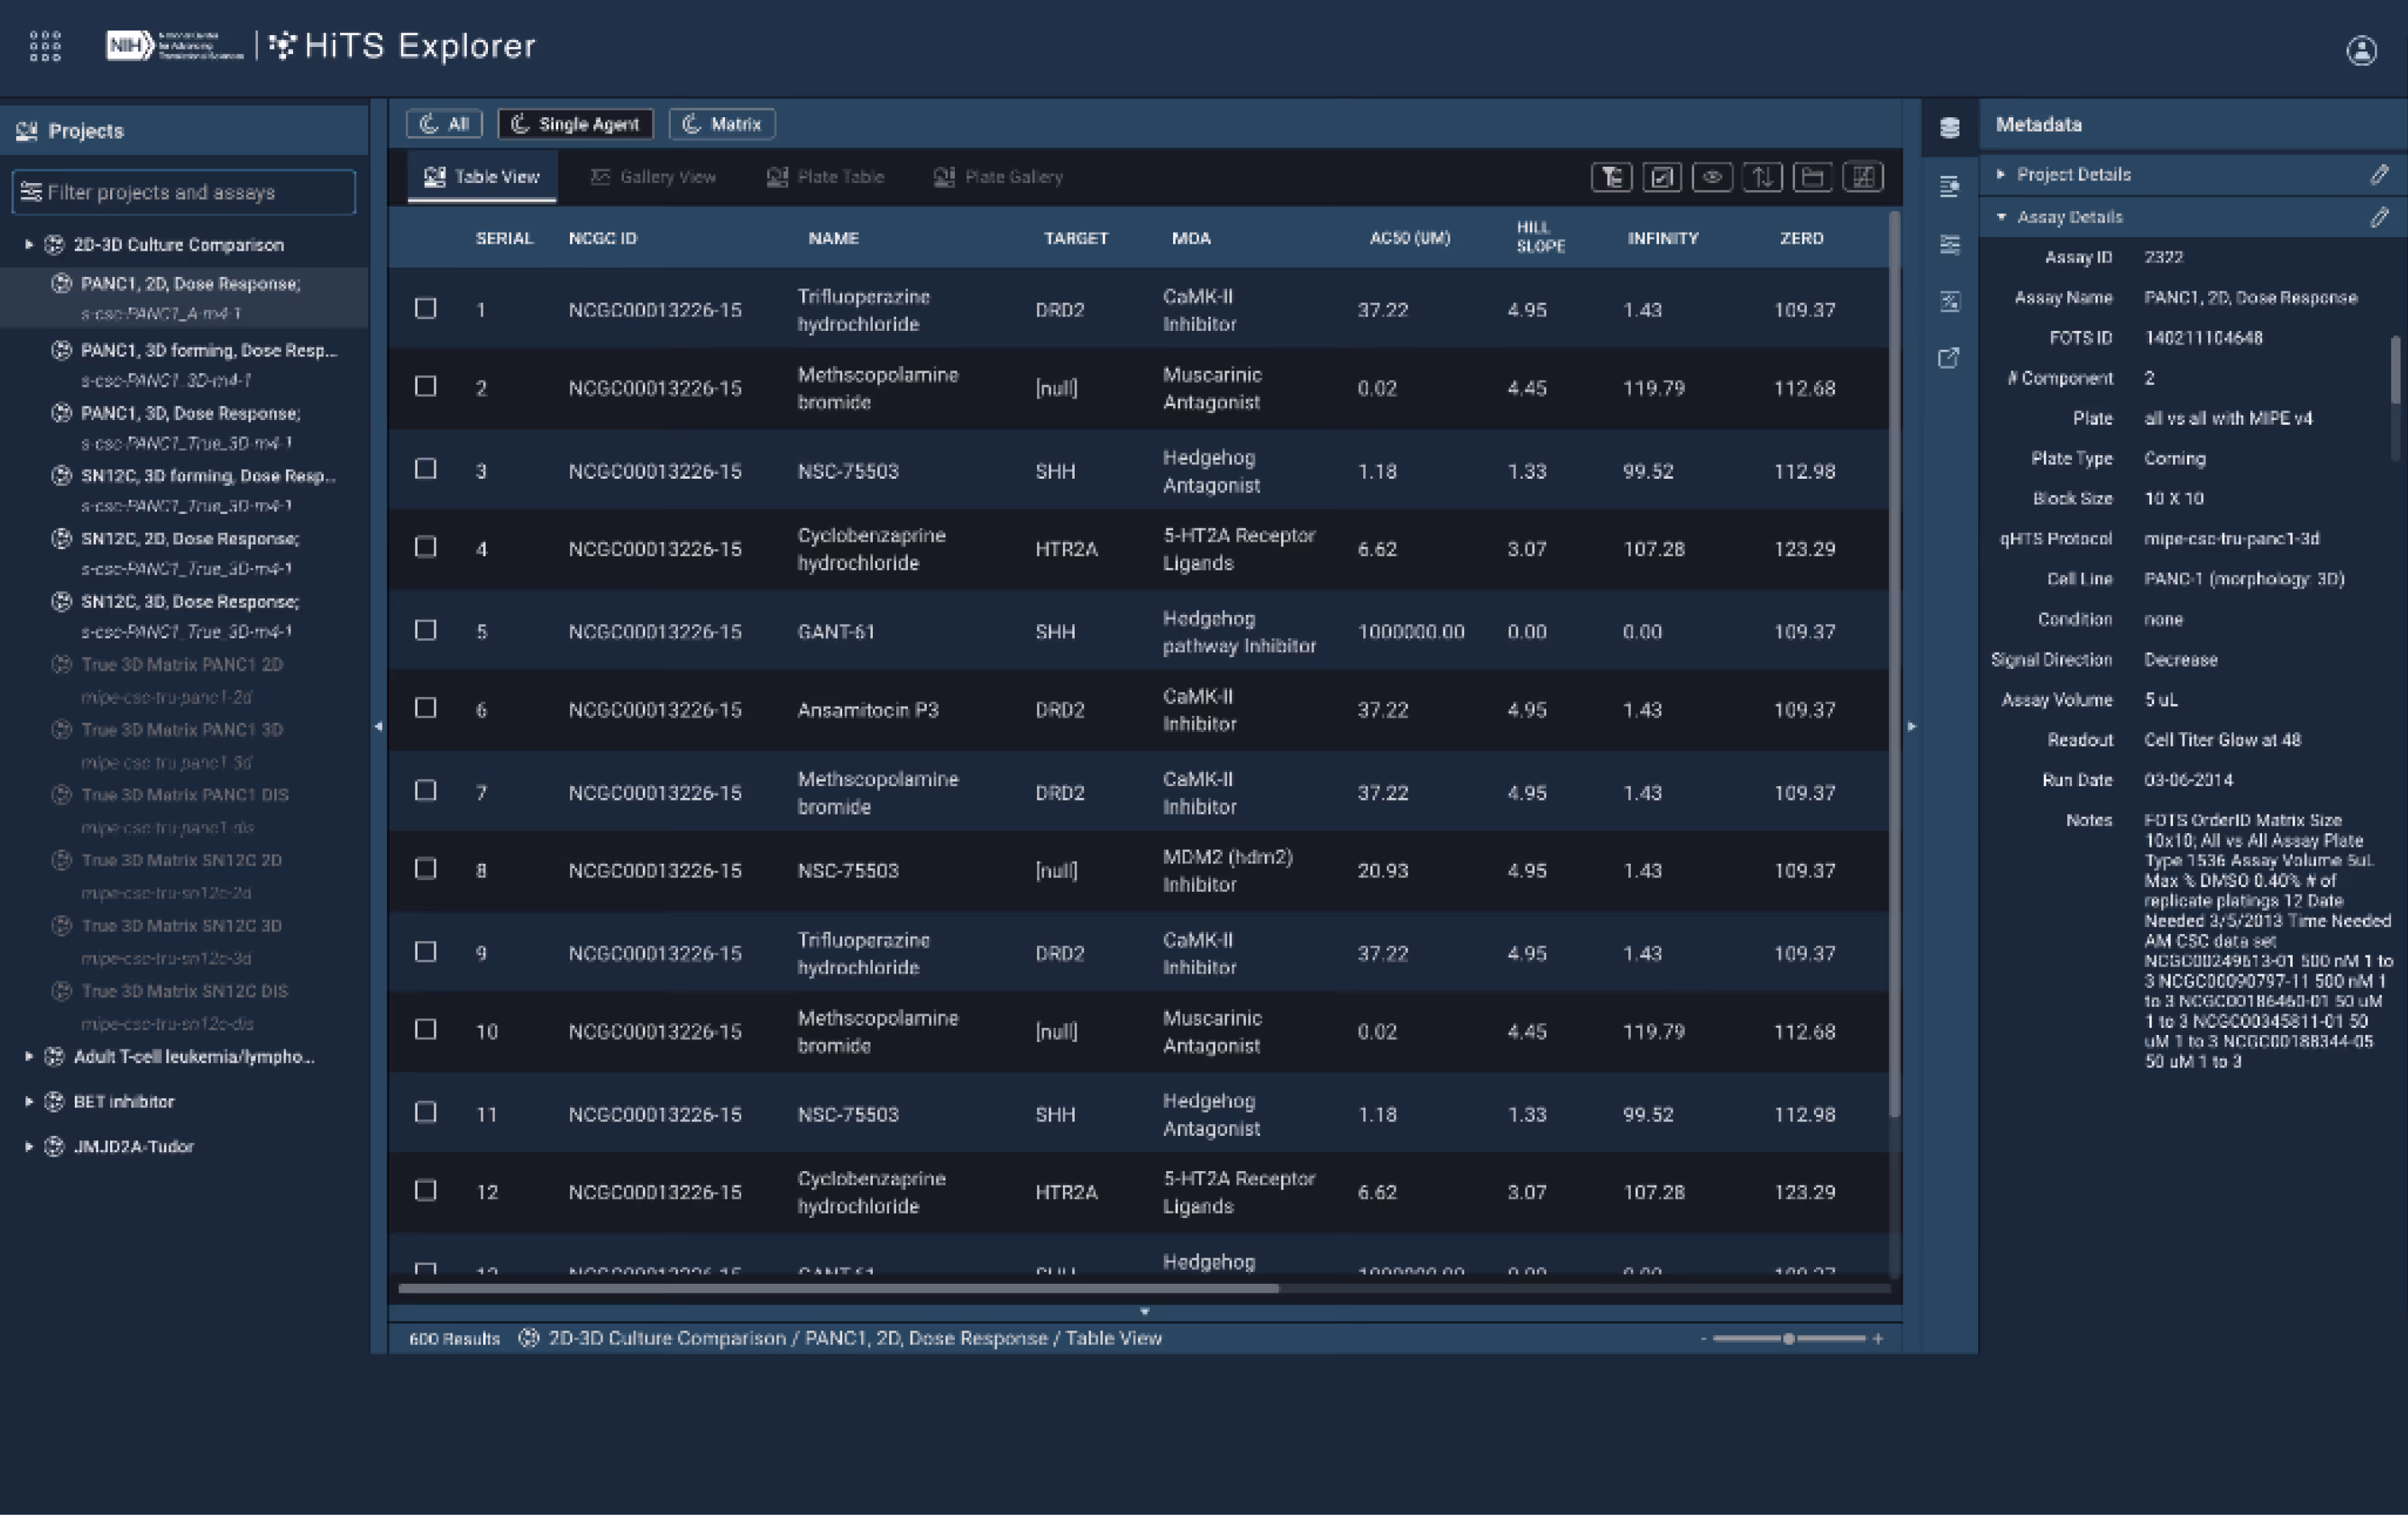Open True 3D Matrix PANC1 2D assay
2408x1515 pixels.
coord(168,679)
